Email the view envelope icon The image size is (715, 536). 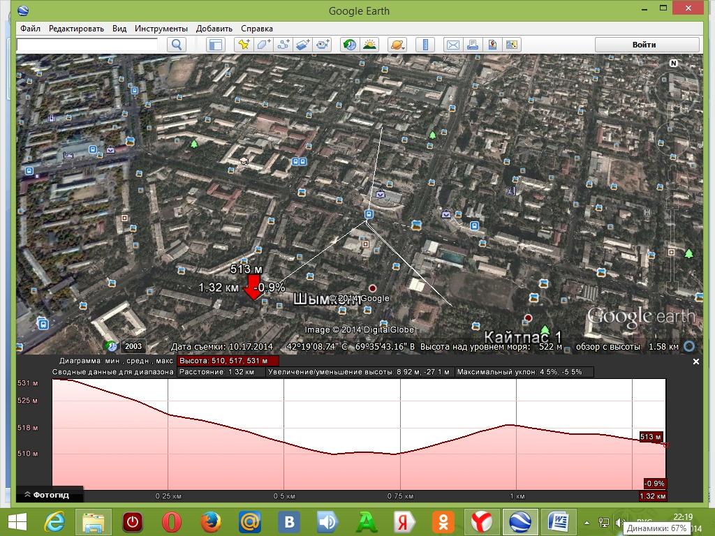[x=452, y=45]
